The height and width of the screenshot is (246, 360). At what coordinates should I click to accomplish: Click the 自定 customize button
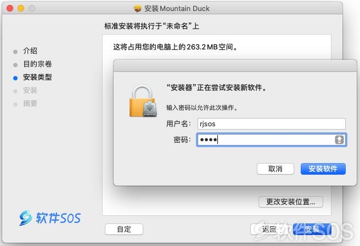click(x=124, y=229)
